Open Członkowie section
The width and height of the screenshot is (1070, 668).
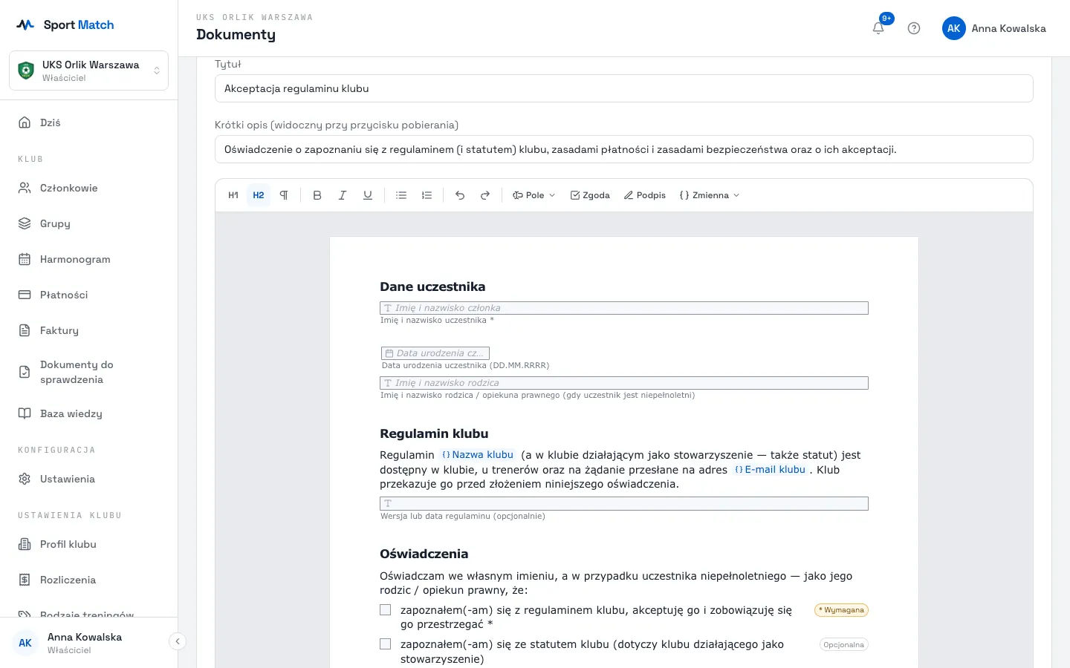pos(89,188)
